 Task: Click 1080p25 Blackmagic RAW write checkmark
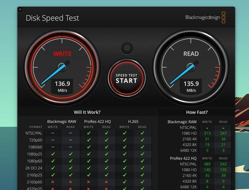[x=53, y=154]
